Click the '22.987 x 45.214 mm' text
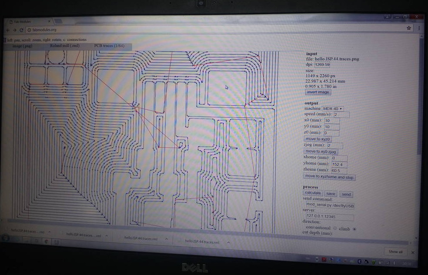Image resolution: width=428 pixels, height=275 pixels. tap(325, 81)
